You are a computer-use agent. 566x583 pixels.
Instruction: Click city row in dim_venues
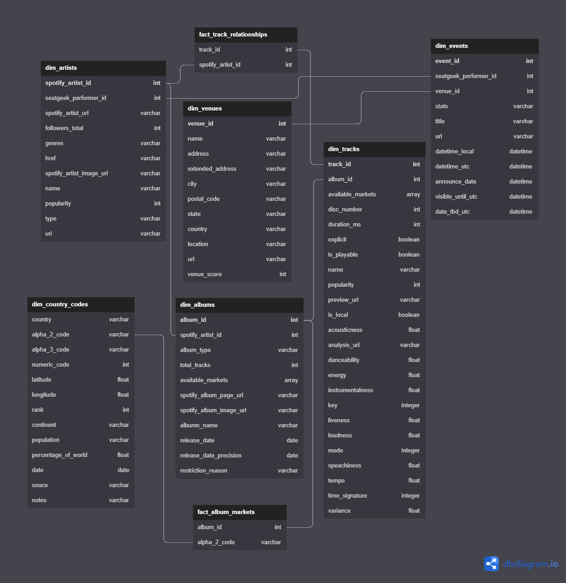237,184
